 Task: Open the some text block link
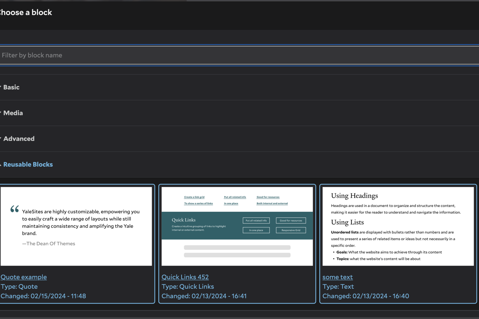[x=337, y=277]
